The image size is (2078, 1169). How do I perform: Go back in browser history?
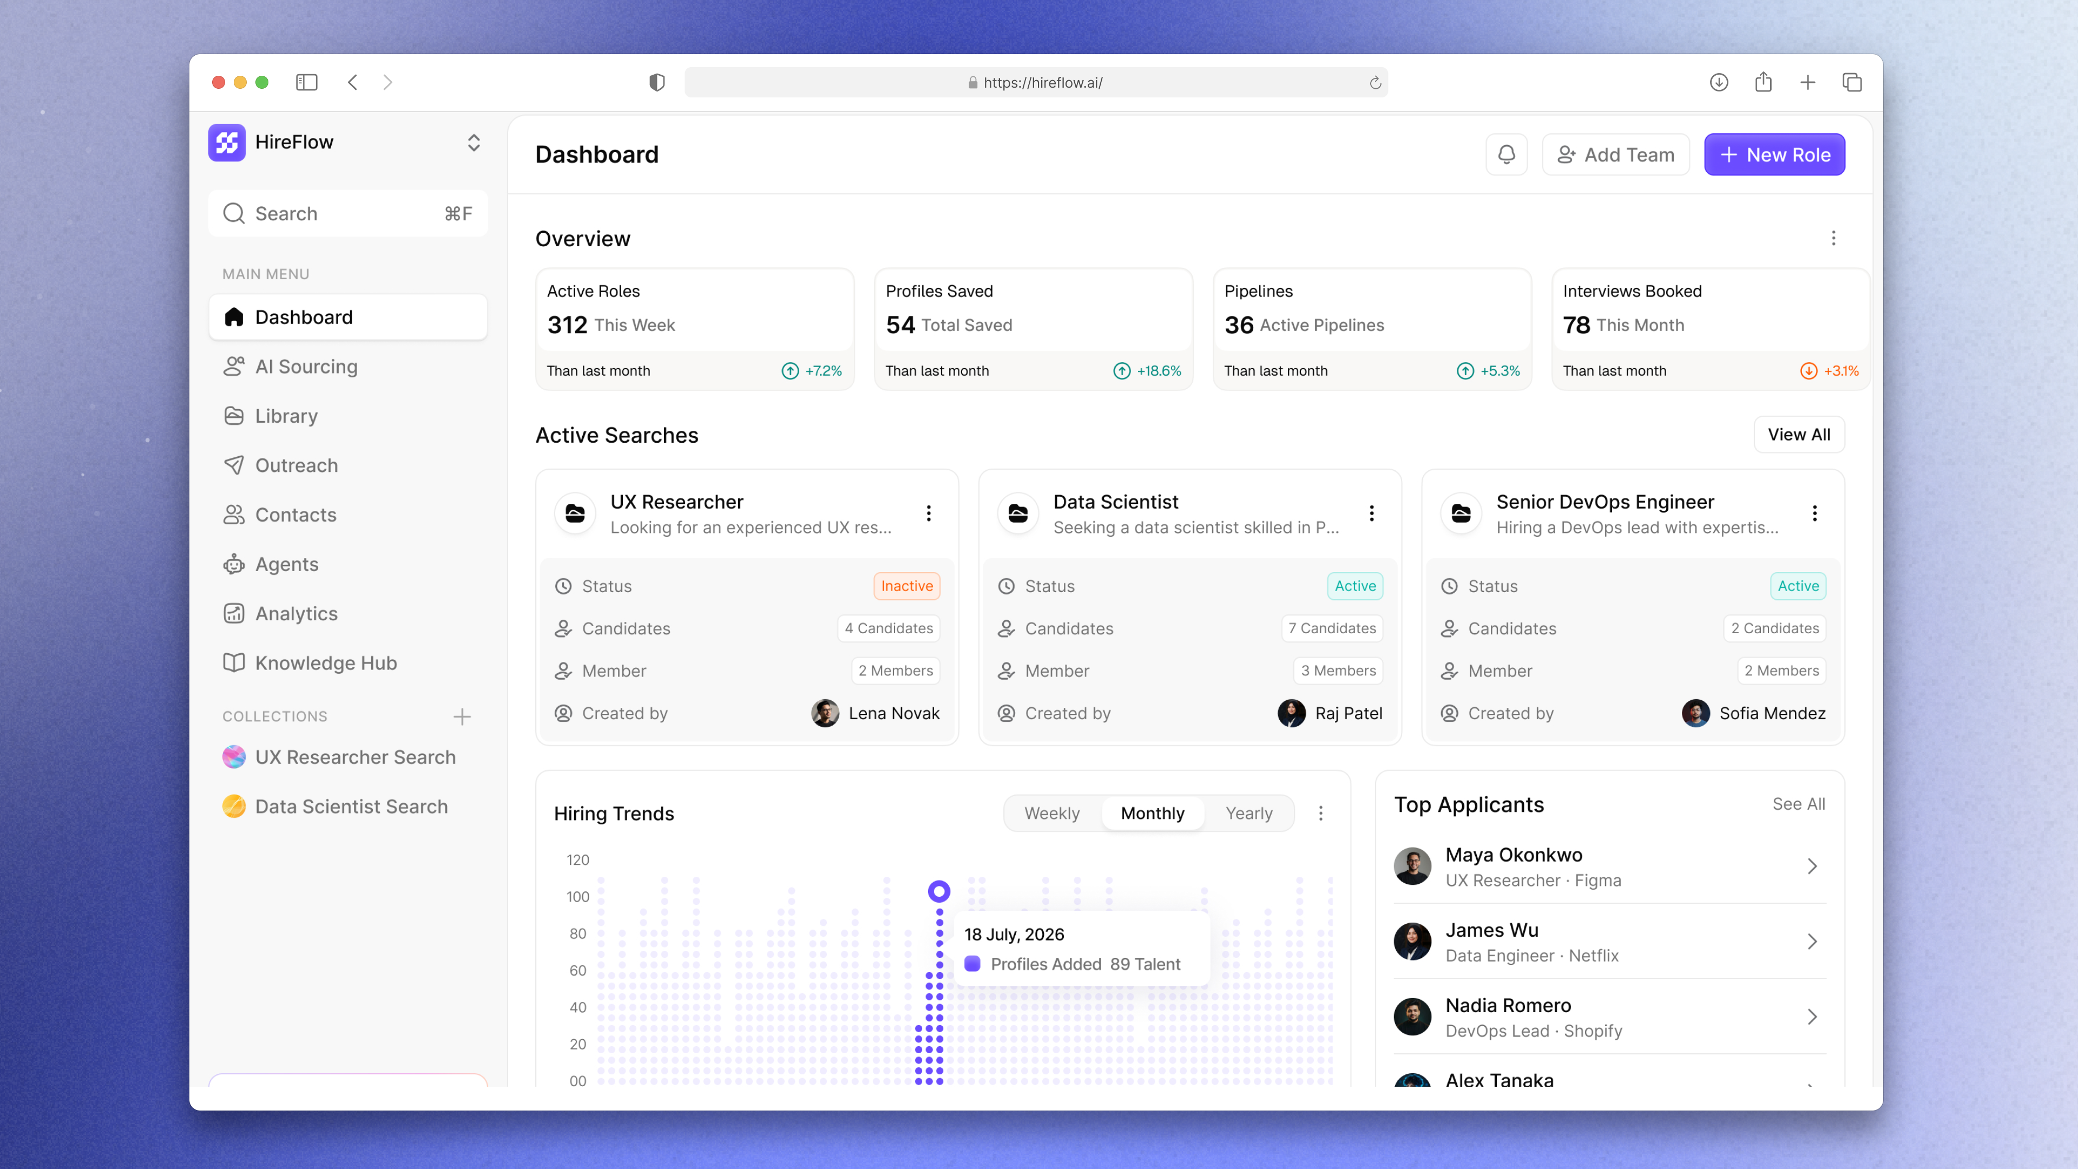(x=352, y=82)
